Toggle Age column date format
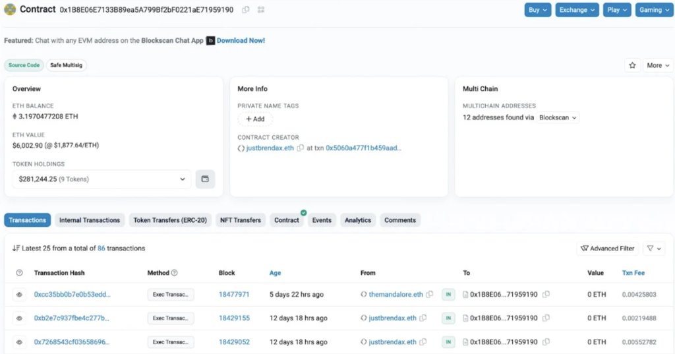675x354 pixels. click(275, 273)
